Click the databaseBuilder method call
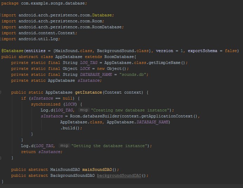The image size is (243, 188). coord(101,116)
